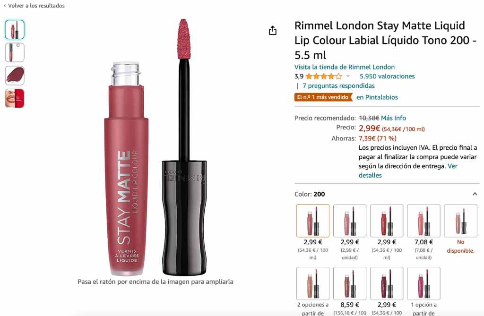Choose the pink swatch priced 7,08 €
Screen dimensions: 484x316
point(423,221)
